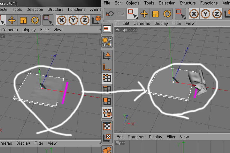Open Filter menu of right Perspective viewport
This screenshot has width=230, height=153.
pyautogui.click(x=177, y=23)
